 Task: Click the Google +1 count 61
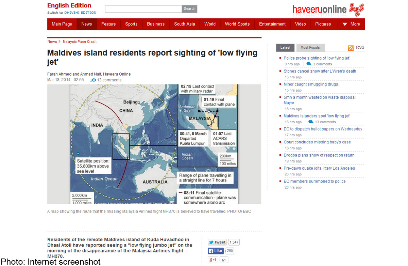[224, 260]
